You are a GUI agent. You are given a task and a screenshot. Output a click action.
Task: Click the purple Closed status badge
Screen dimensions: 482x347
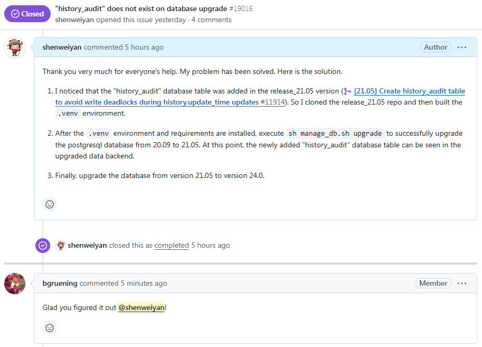point(27,14)
